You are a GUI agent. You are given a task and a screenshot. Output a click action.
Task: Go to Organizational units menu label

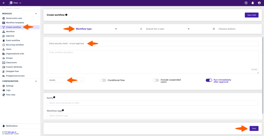click(x=15, y=54)
